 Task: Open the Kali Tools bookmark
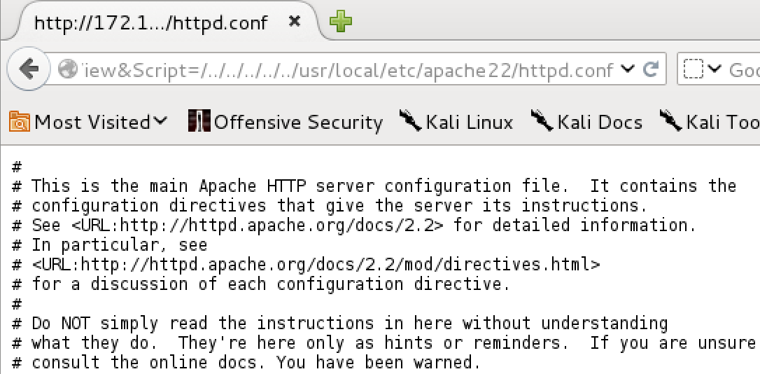pyautogui.click(x=710, y=121)
